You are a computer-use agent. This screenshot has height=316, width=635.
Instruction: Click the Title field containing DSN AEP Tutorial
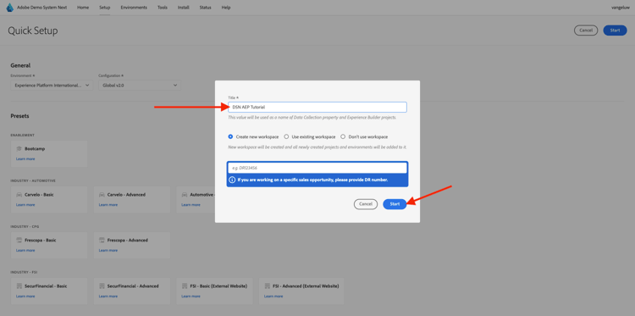click(x=317, y=108)
